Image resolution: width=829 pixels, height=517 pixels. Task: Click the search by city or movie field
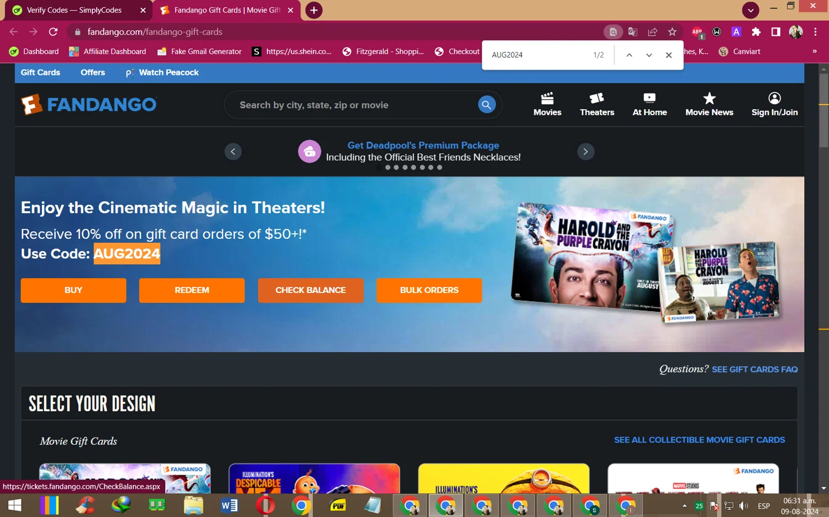point(354,105)
